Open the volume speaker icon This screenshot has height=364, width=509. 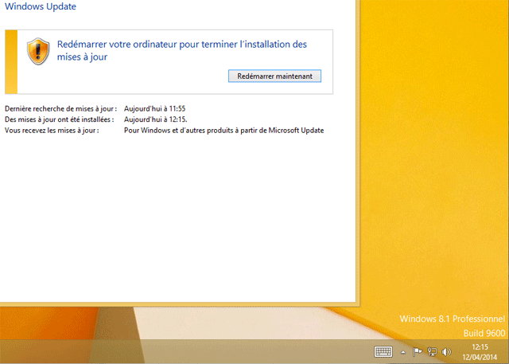pyautogui.click(x=446, y=351)
